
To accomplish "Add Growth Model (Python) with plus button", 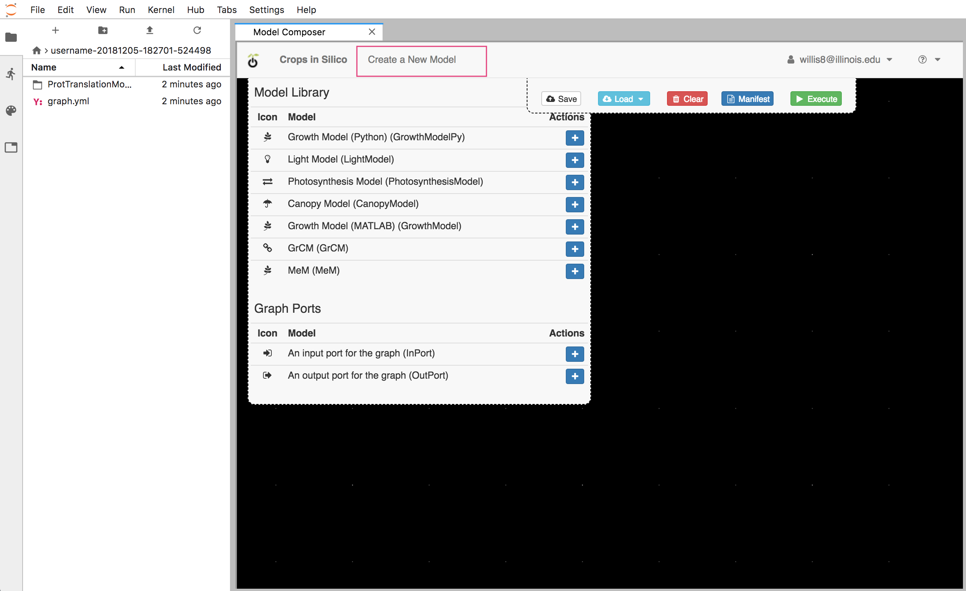I will 574,138.
